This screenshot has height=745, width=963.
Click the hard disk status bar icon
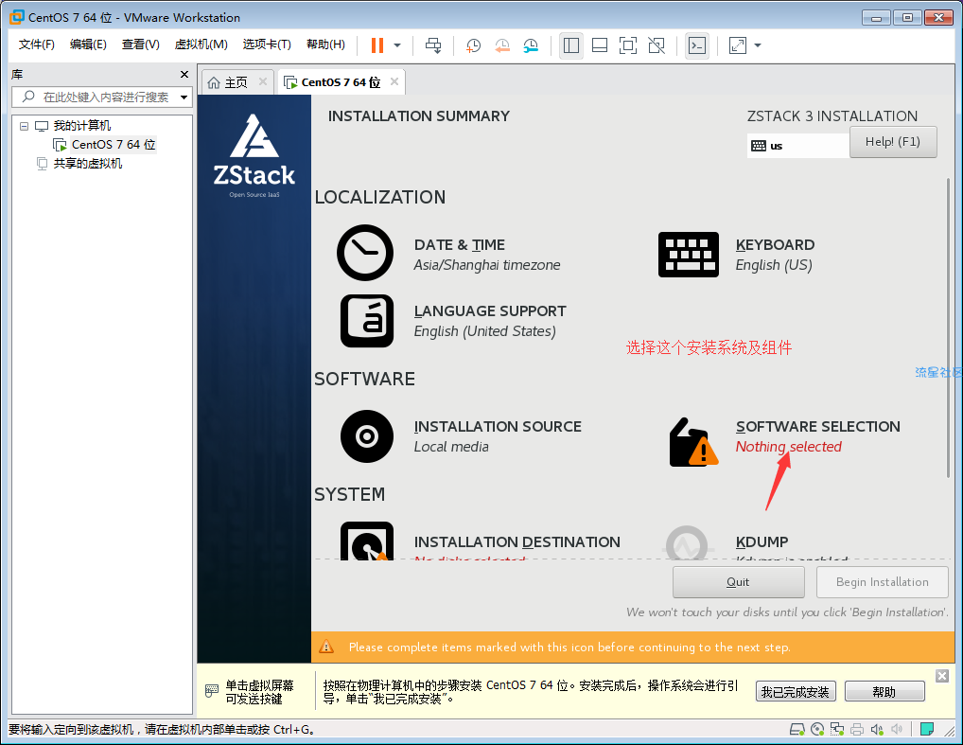[x=797, y=730]
